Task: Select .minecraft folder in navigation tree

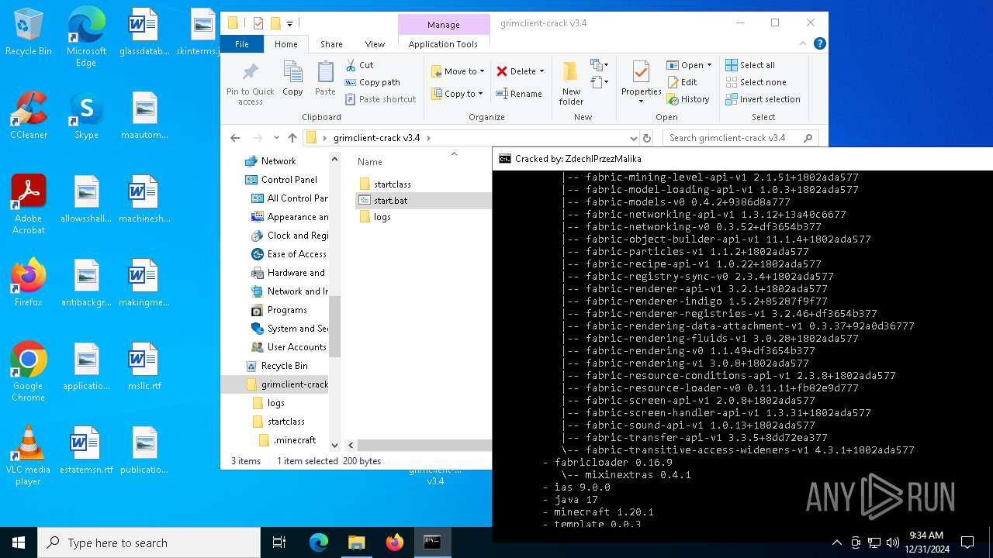Action: pyautogui.click(x=295, y=440)
